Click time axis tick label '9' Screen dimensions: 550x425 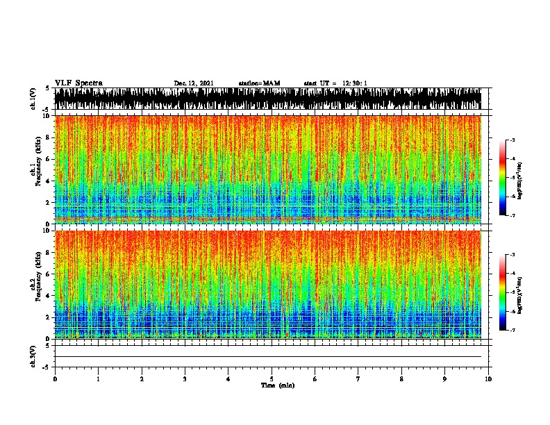[444, 379]
